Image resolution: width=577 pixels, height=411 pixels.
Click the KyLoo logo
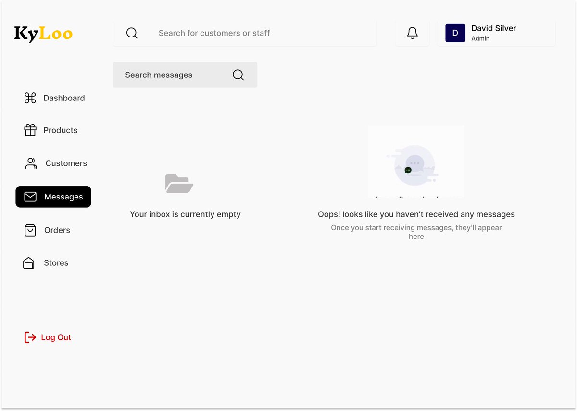click(x=43, y=34)
